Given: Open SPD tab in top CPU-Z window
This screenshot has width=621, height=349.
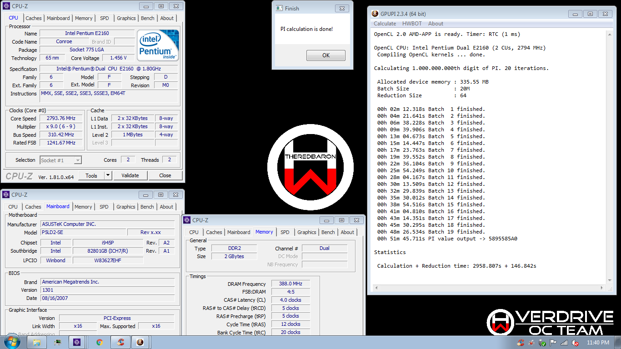Looking at the screenshot, I should [105, 18].
